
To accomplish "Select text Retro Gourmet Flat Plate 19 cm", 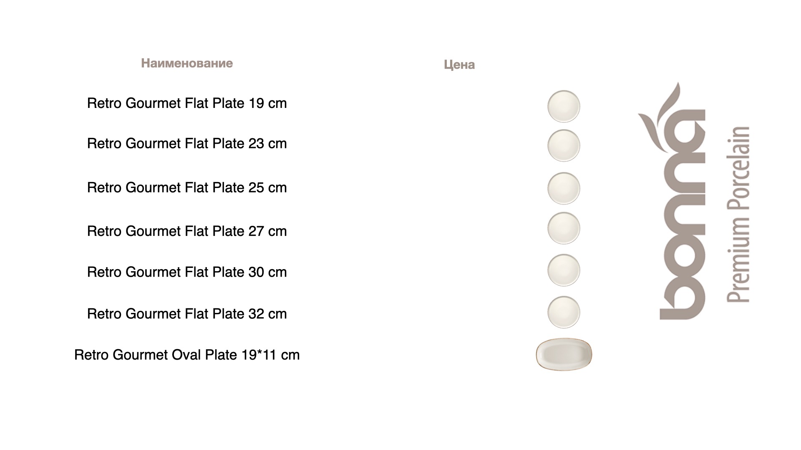I will 186,103.
